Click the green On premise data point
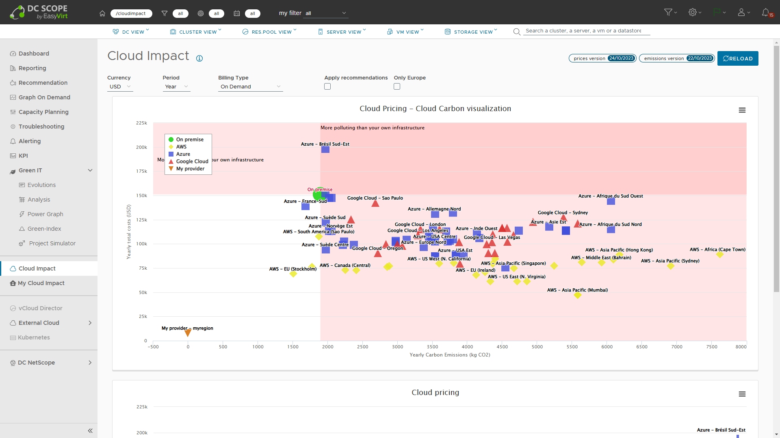This screenshot has height=438, width=780. (318, 194)
